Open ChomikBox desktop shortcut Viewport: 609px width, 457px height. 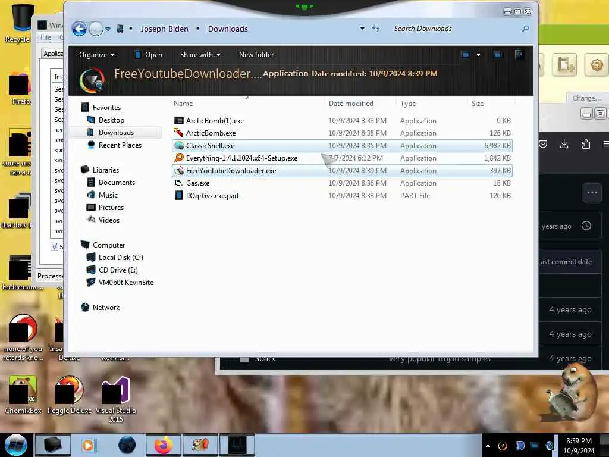pyautogui.click(x=23, y=395)
